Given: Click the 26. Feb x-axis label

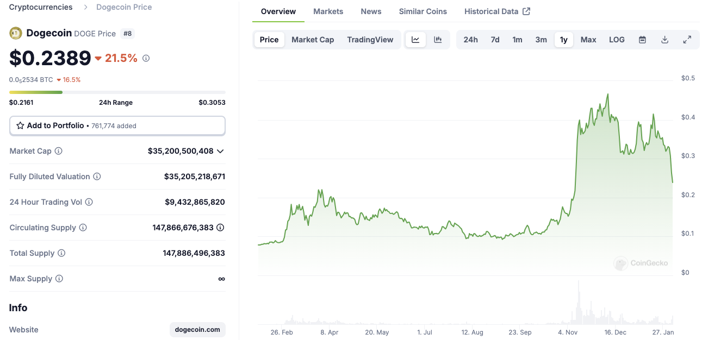Looking at the screenshot, I should coord(282,332).
